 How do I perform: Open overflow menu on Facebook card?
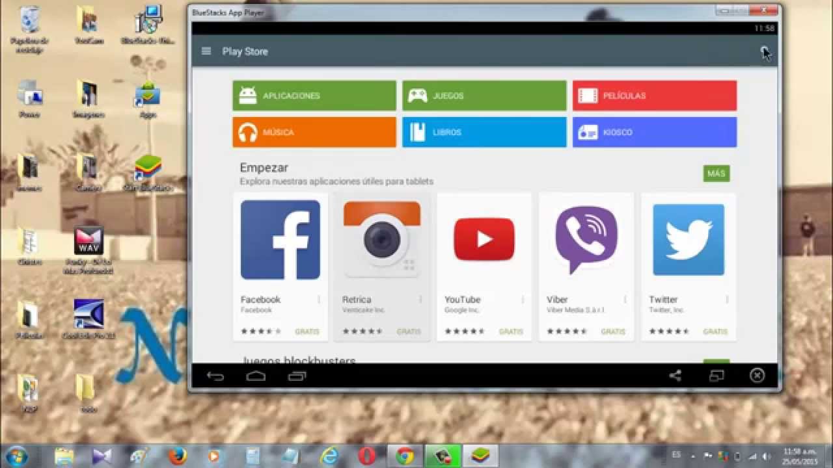(319, 300)
